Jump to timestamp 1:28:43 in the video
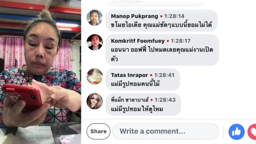This screenshot has width=256, height=144. click(165, 100)
